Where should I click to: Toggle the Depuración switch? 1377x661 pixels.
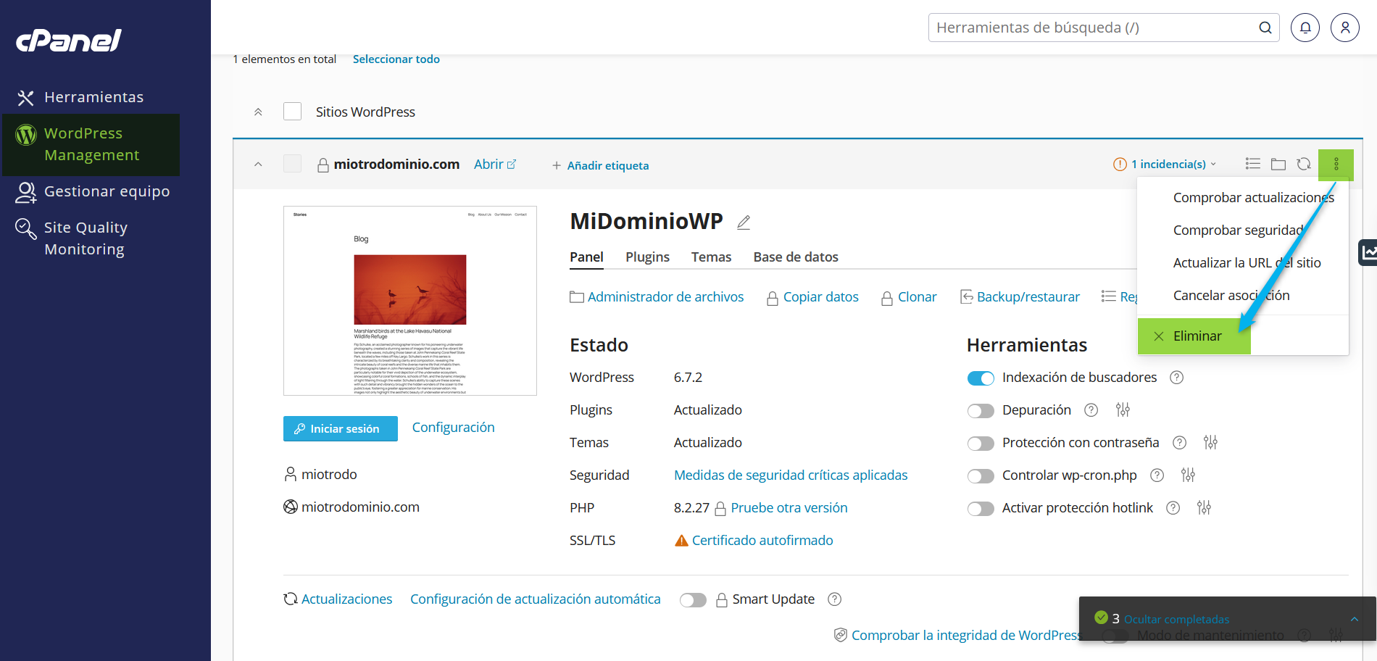pyautogui.click(x=981, y=411)
